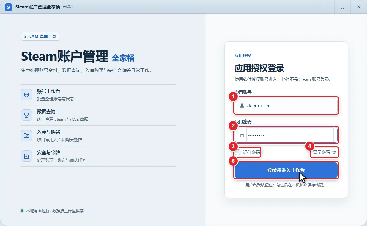Image resolution: width=367 pixels, height=226 pixels.
Task: Click the 批量整理账号与状态 description
Action: [x=55, y=99]
